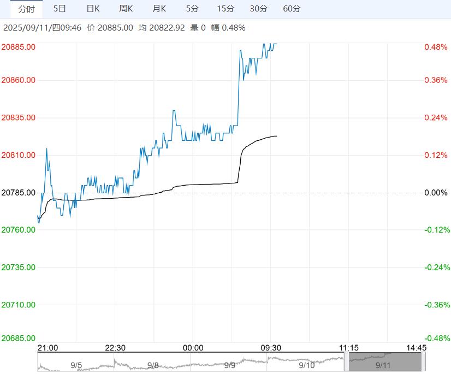The image size is (451, 374).
Task: Click the 09:30 label on the time axis
Action: click(270, 348)
